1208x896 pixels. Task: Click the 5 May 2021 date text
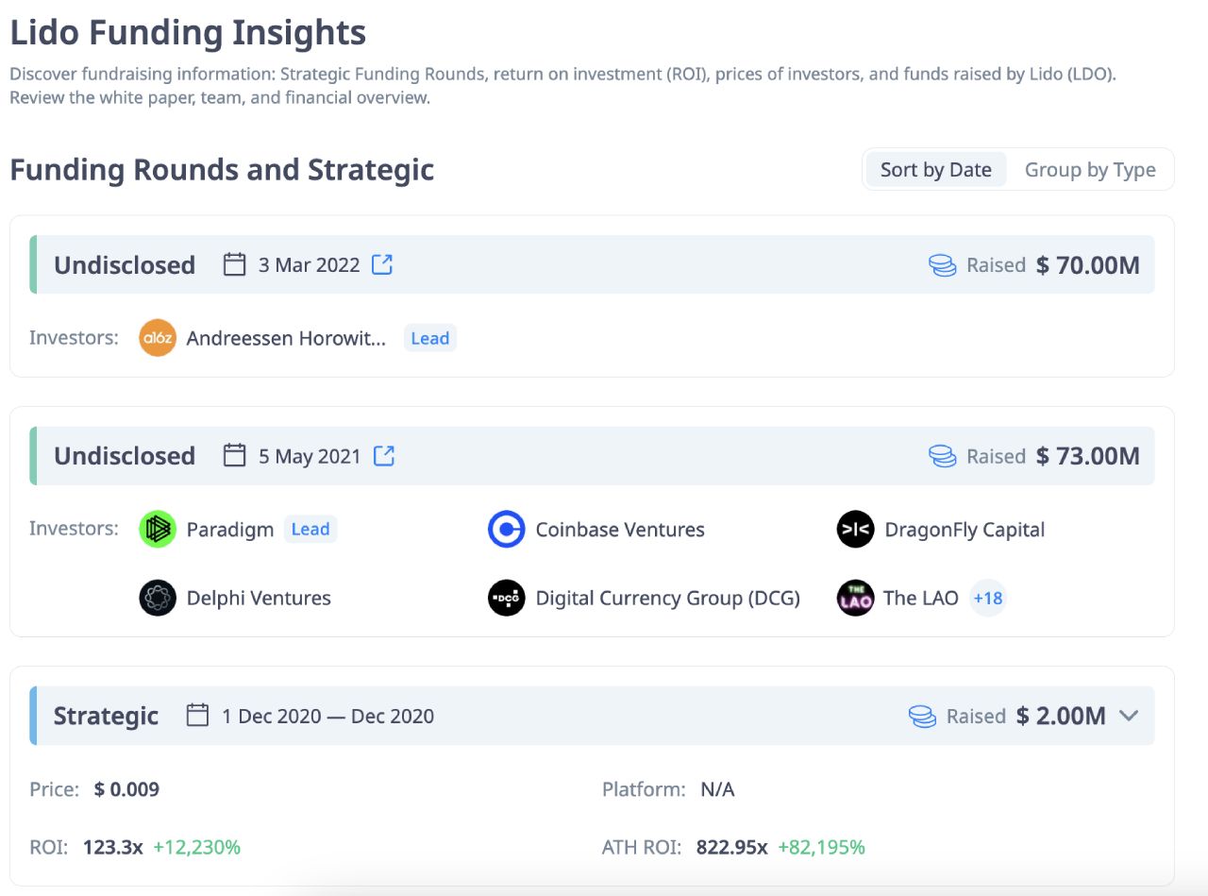pos(310,456)
